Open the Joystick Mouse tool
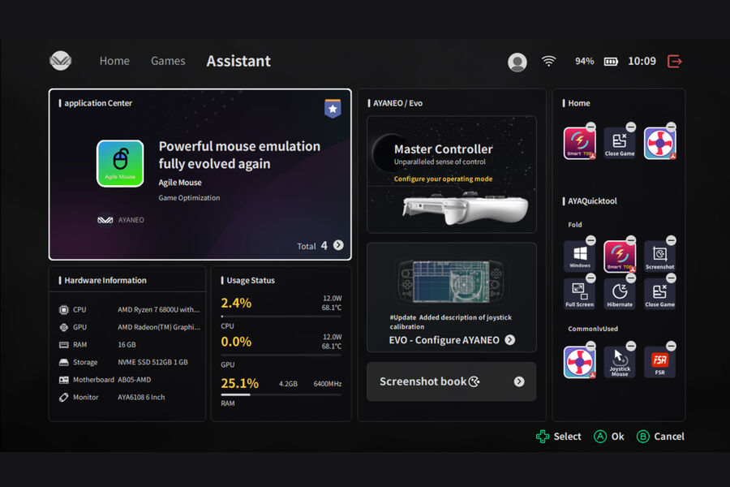The width and height of the screenshot is (730, 487). [x=620, y=362]
